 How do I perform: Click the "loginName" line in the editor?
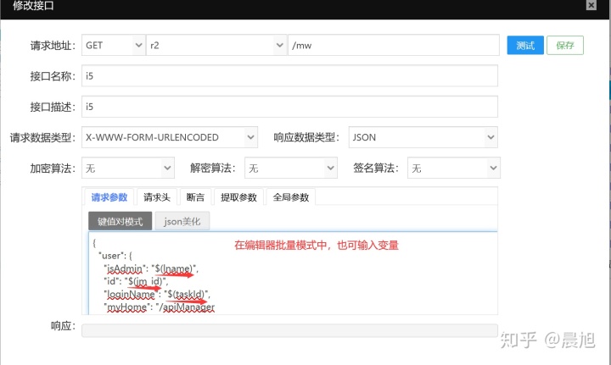pyautogui.click(x=157, y=294)
